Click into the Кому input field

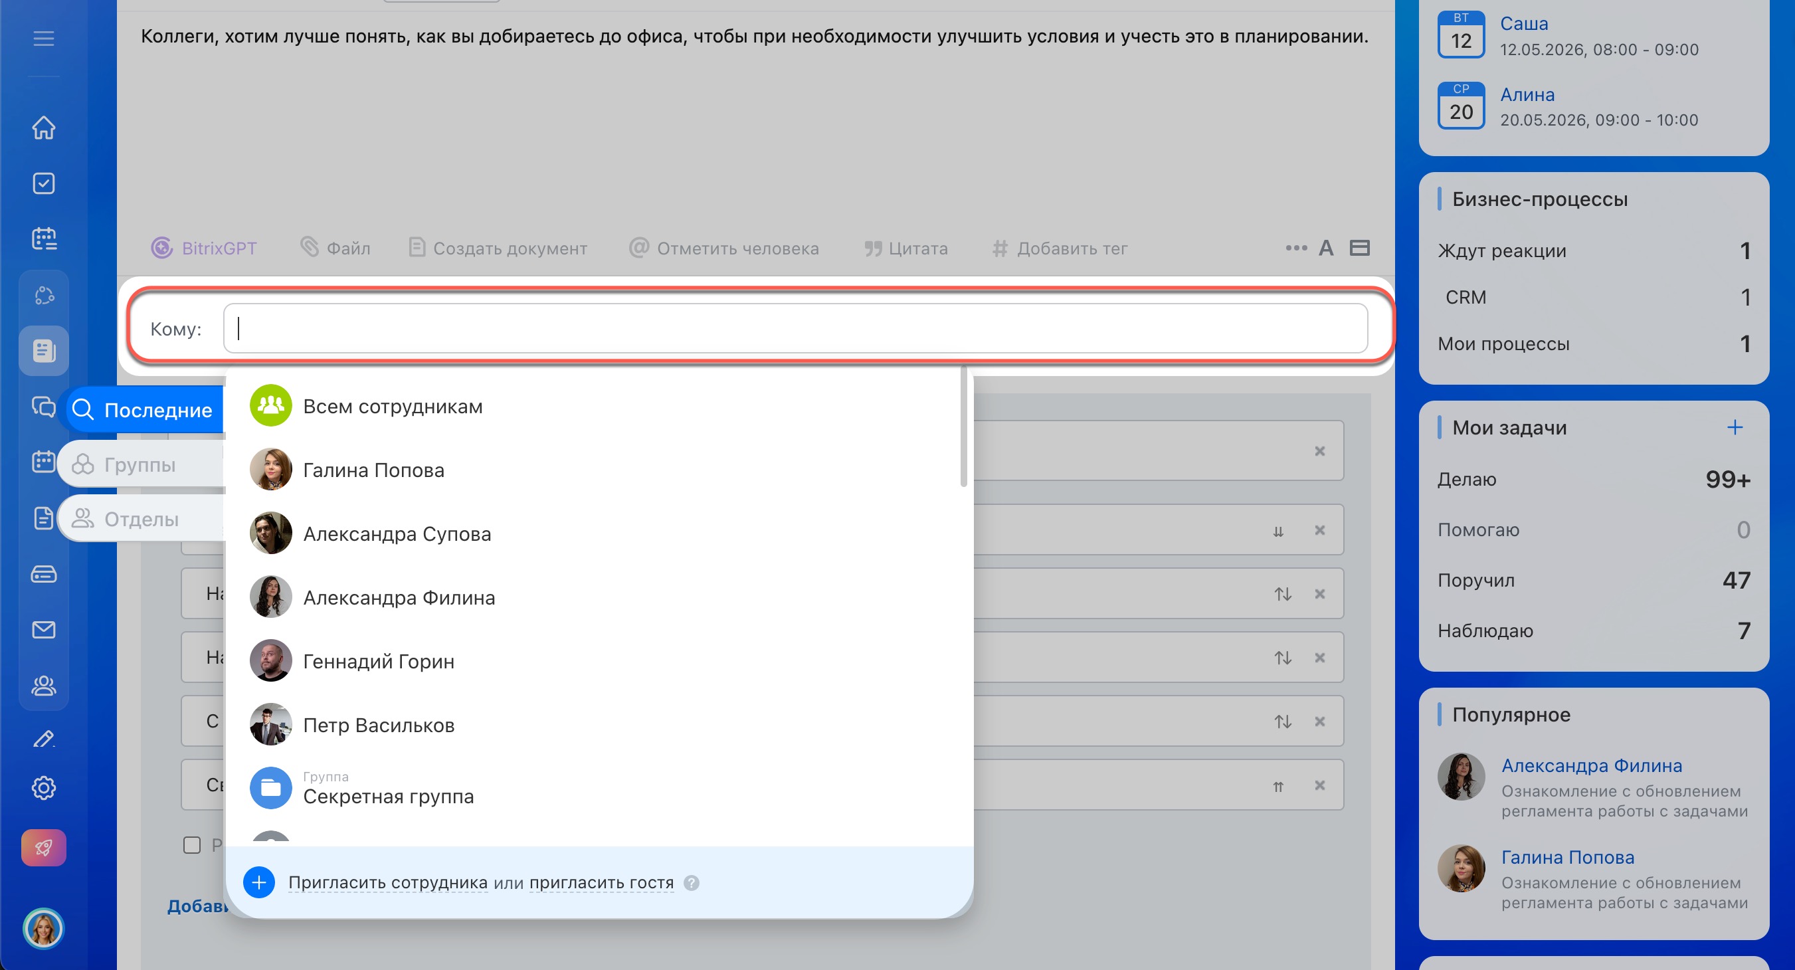pyautogui.click(x=795, y=328)
